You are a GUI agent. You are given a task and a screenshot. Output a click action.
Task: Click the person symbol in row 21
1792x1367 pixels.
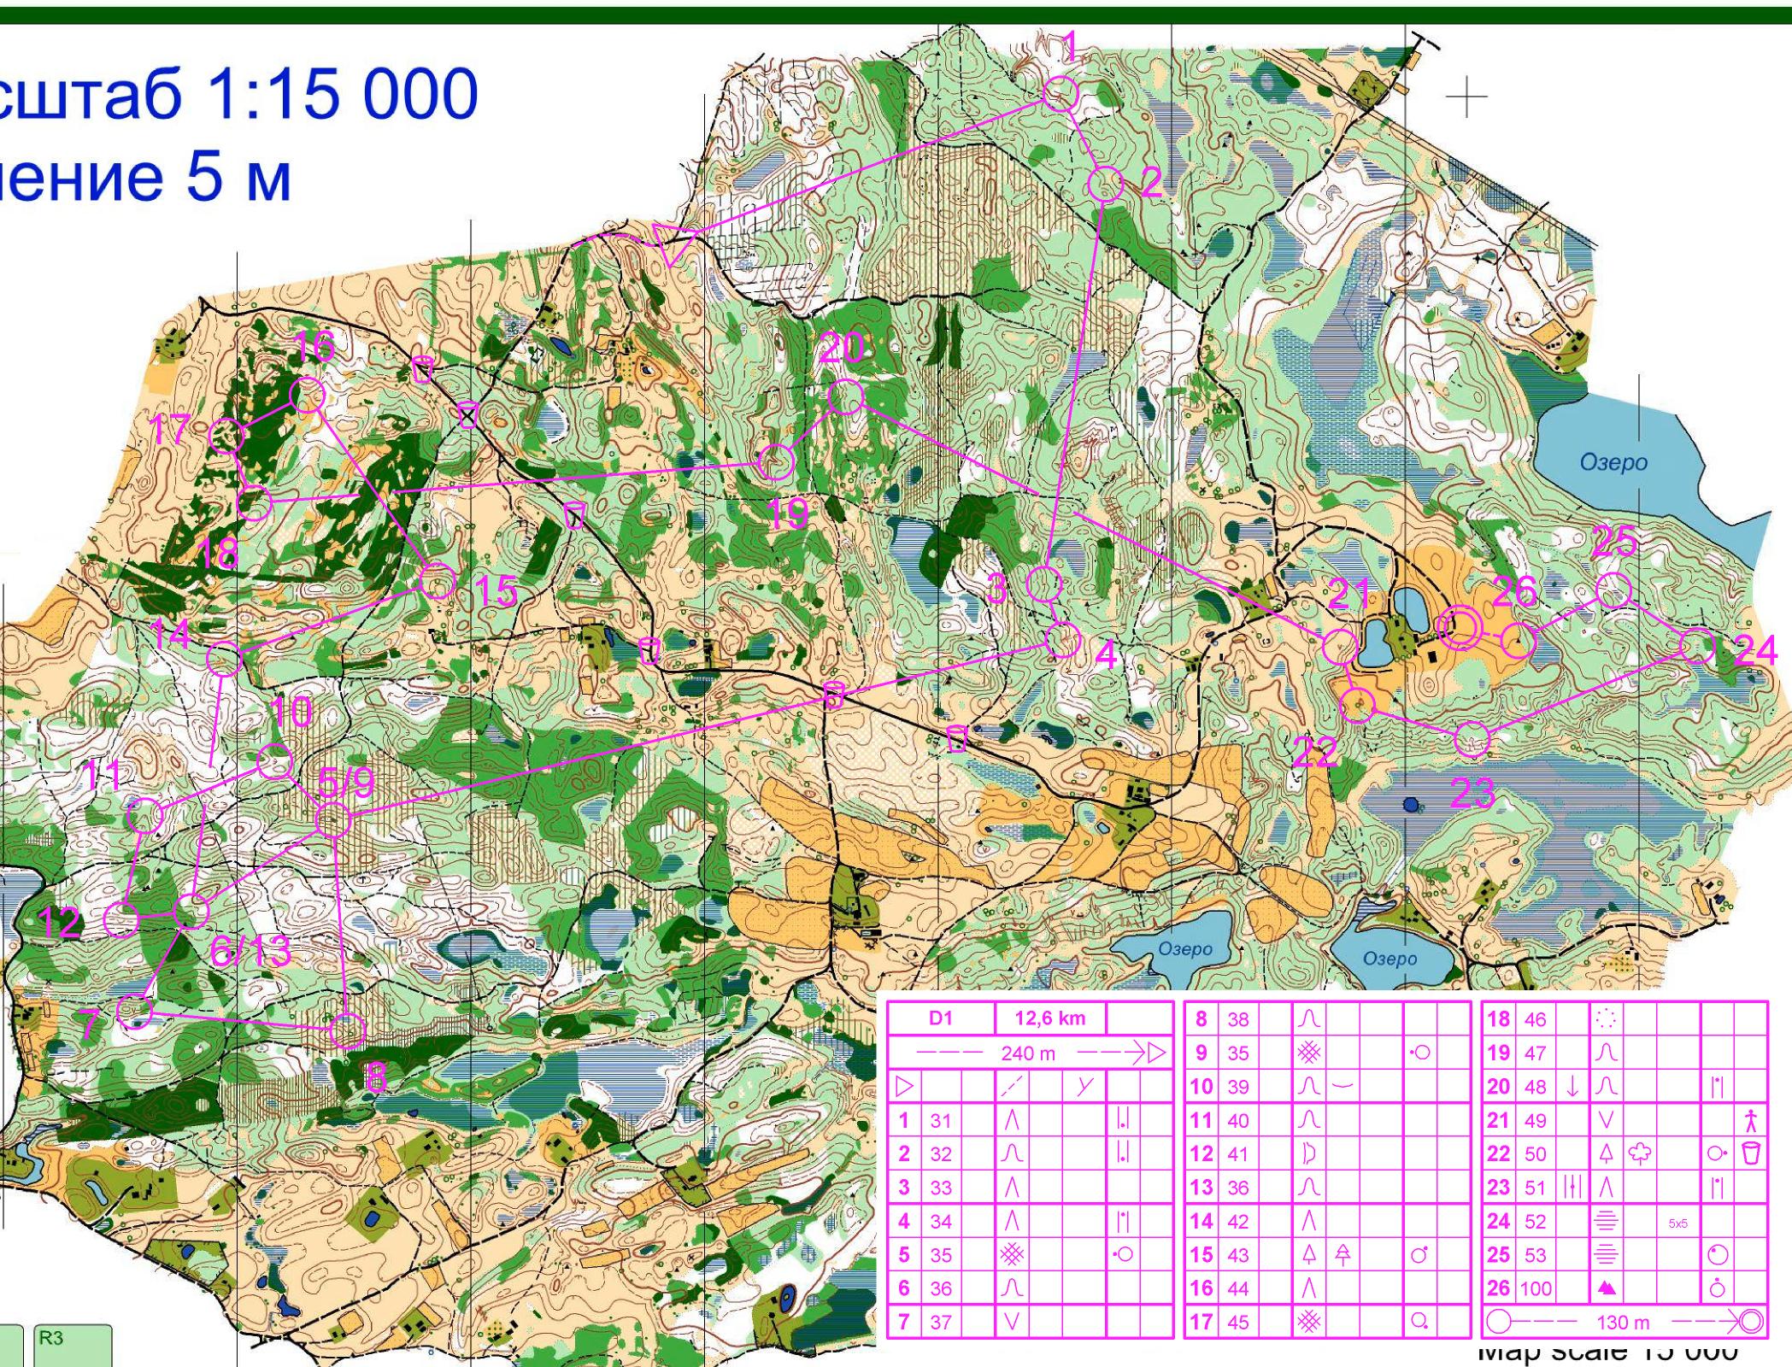(1751, 1120)
